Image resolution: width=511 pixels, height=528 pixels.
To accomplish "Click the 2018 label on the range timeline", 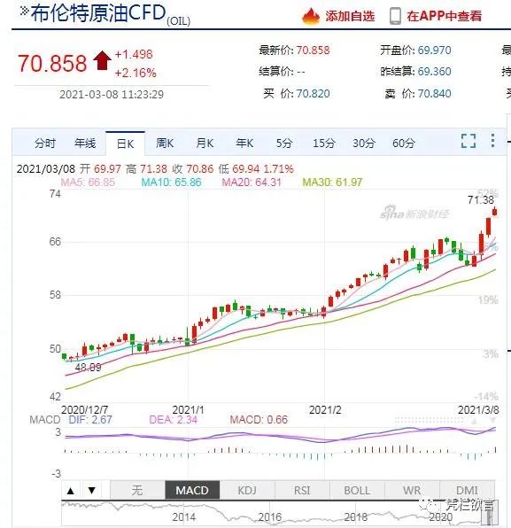I will coord(356,516).
